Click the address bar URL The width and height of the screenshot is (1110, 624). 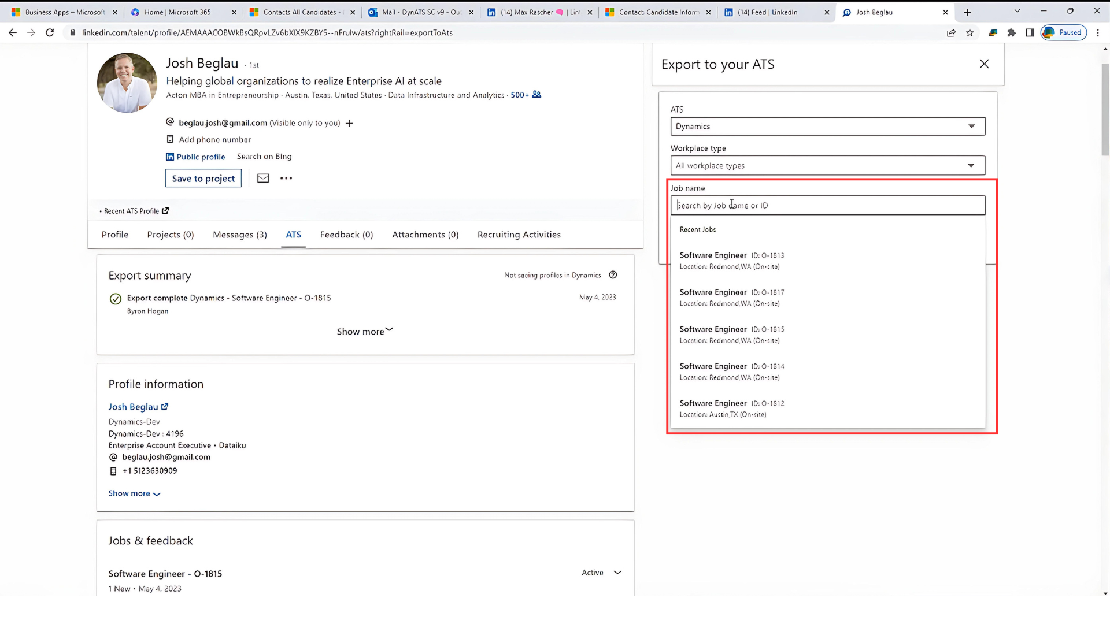click(x=267, y=33)
